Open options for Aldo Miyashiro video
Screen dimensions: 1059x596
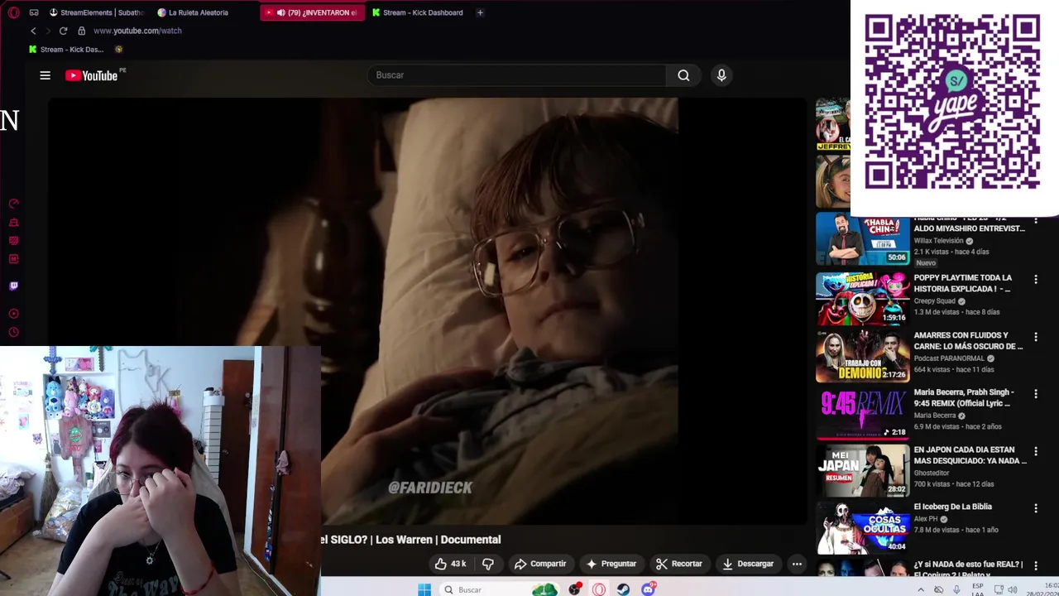click(1035, 221)
